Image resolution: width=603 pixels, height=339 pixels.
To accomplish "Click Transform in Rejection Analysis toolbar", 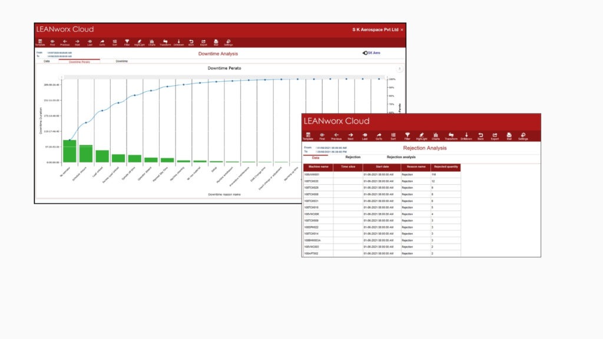I will point(451,136).
